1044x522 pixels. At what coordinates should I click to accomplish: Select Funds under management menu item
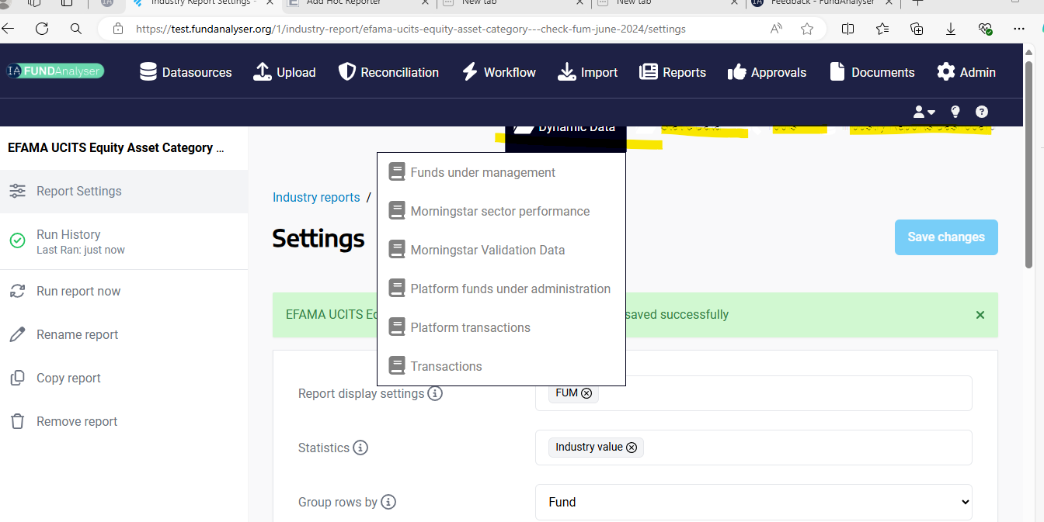click(x=482, y=172)
